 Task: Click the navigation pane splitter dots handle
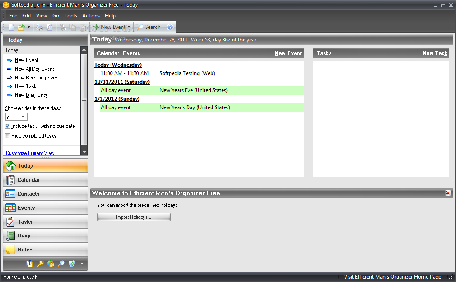(x=45, y=157)
